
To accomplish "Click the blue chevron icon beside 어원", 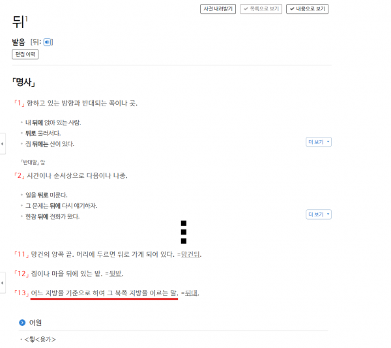I will click(x=22, y=323).
